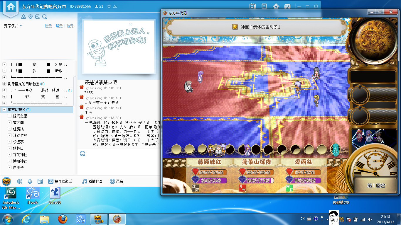Click the download icon beside the star

pos(115,6)
